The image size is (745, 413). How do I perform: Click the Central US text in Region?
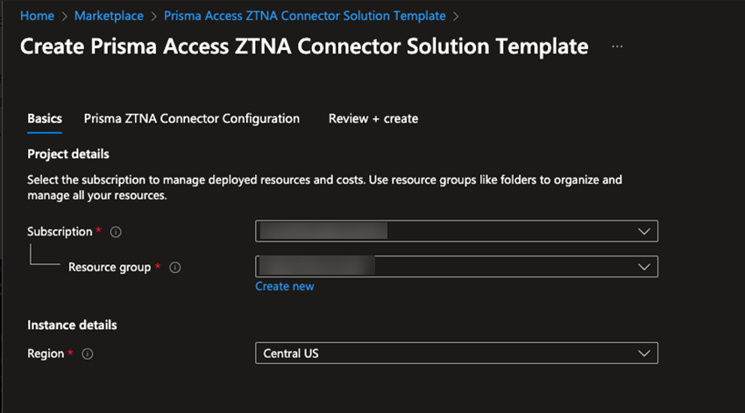[292, 353]
